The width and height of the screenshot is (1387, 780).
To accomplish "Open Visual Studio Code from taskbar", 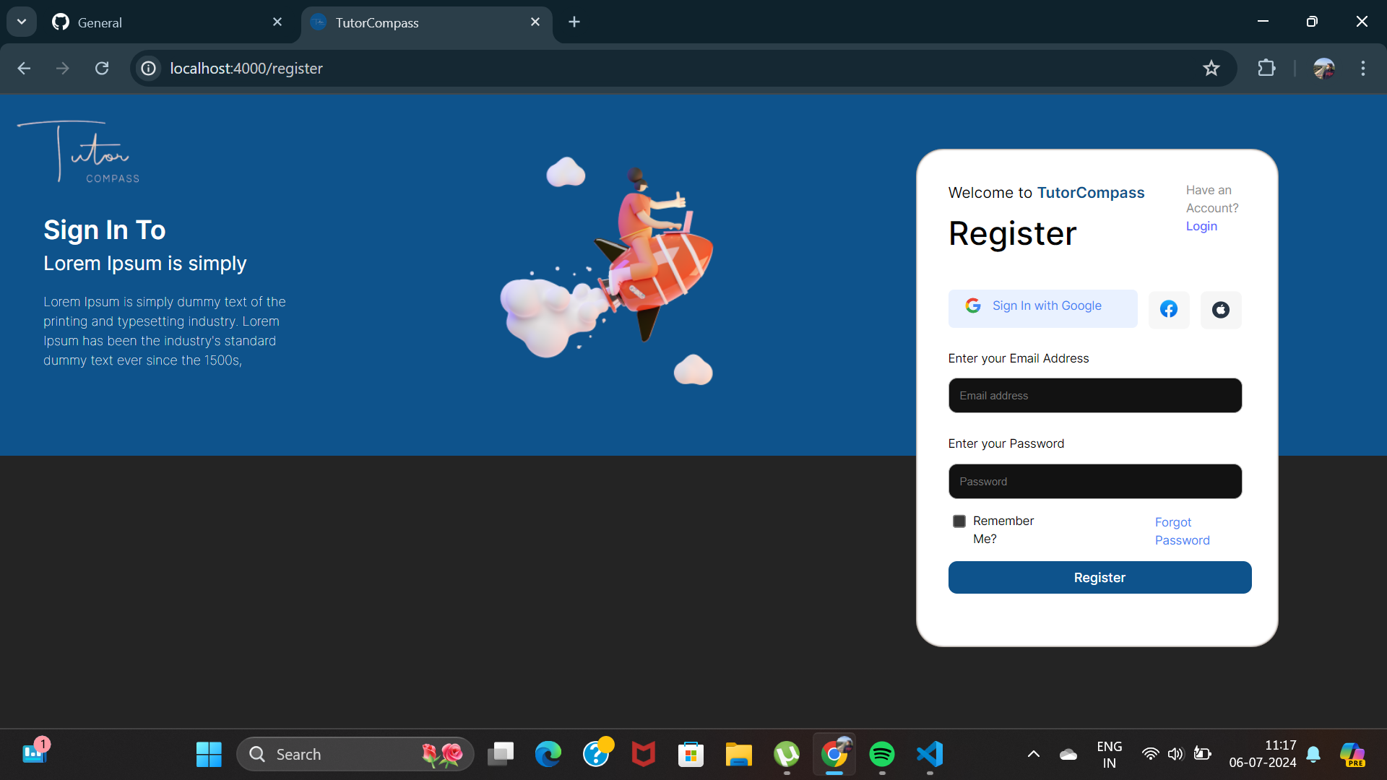I will [x=930, y=754].
